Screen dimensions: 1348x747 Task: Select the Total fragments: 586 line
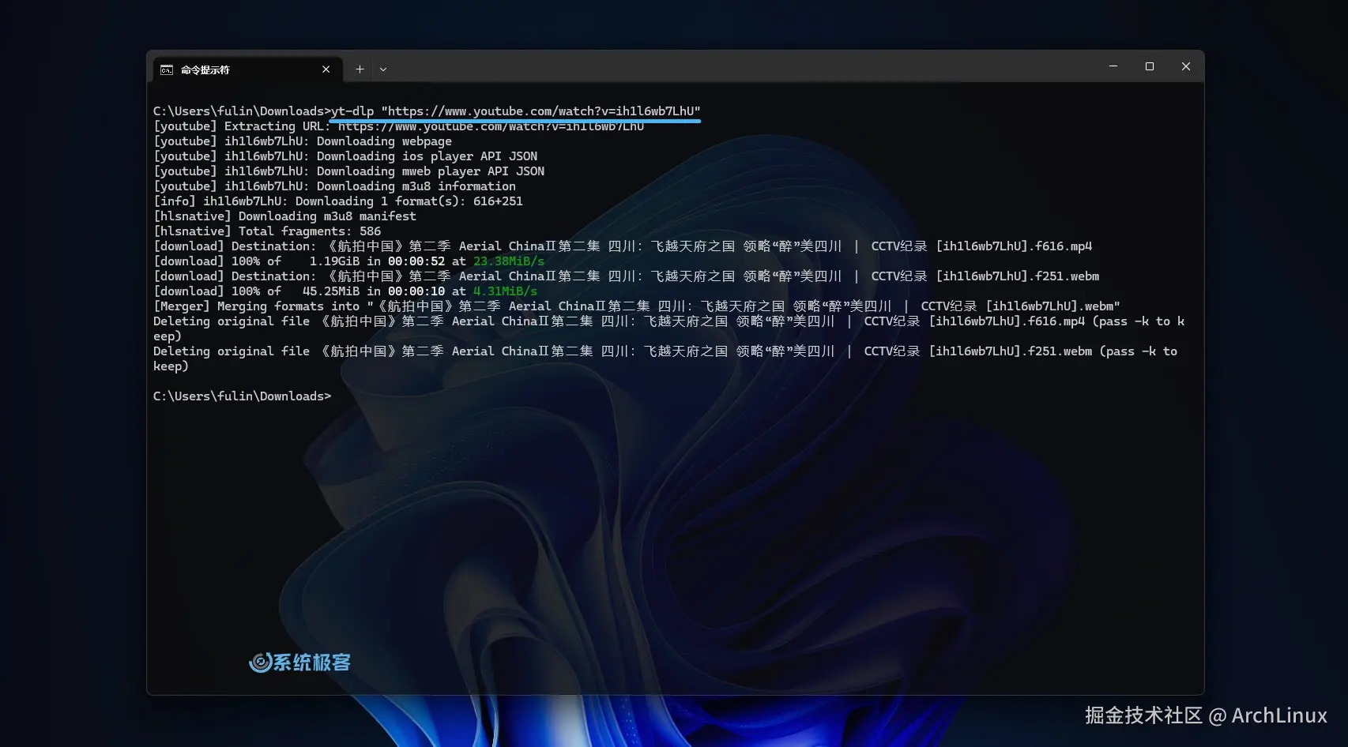tap(267, 231)
